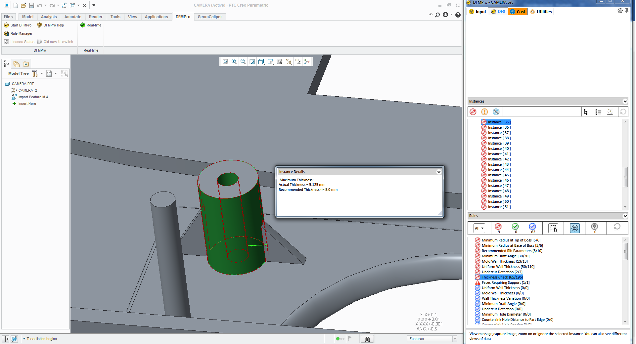This screenshot has width=636, height=344.
Task: Click the DFMPro Help button
Action: coord(51,25)
